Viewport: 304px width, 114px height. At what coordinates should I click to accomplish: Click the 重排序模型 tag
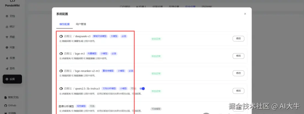pyautogui.click(x=108, y=71)
